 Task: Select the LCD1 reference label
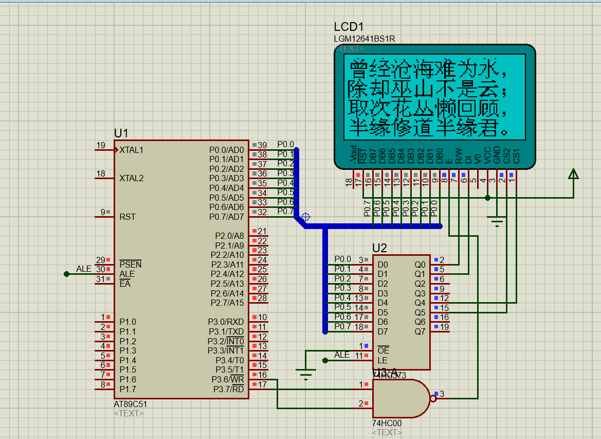coord(349,26)
